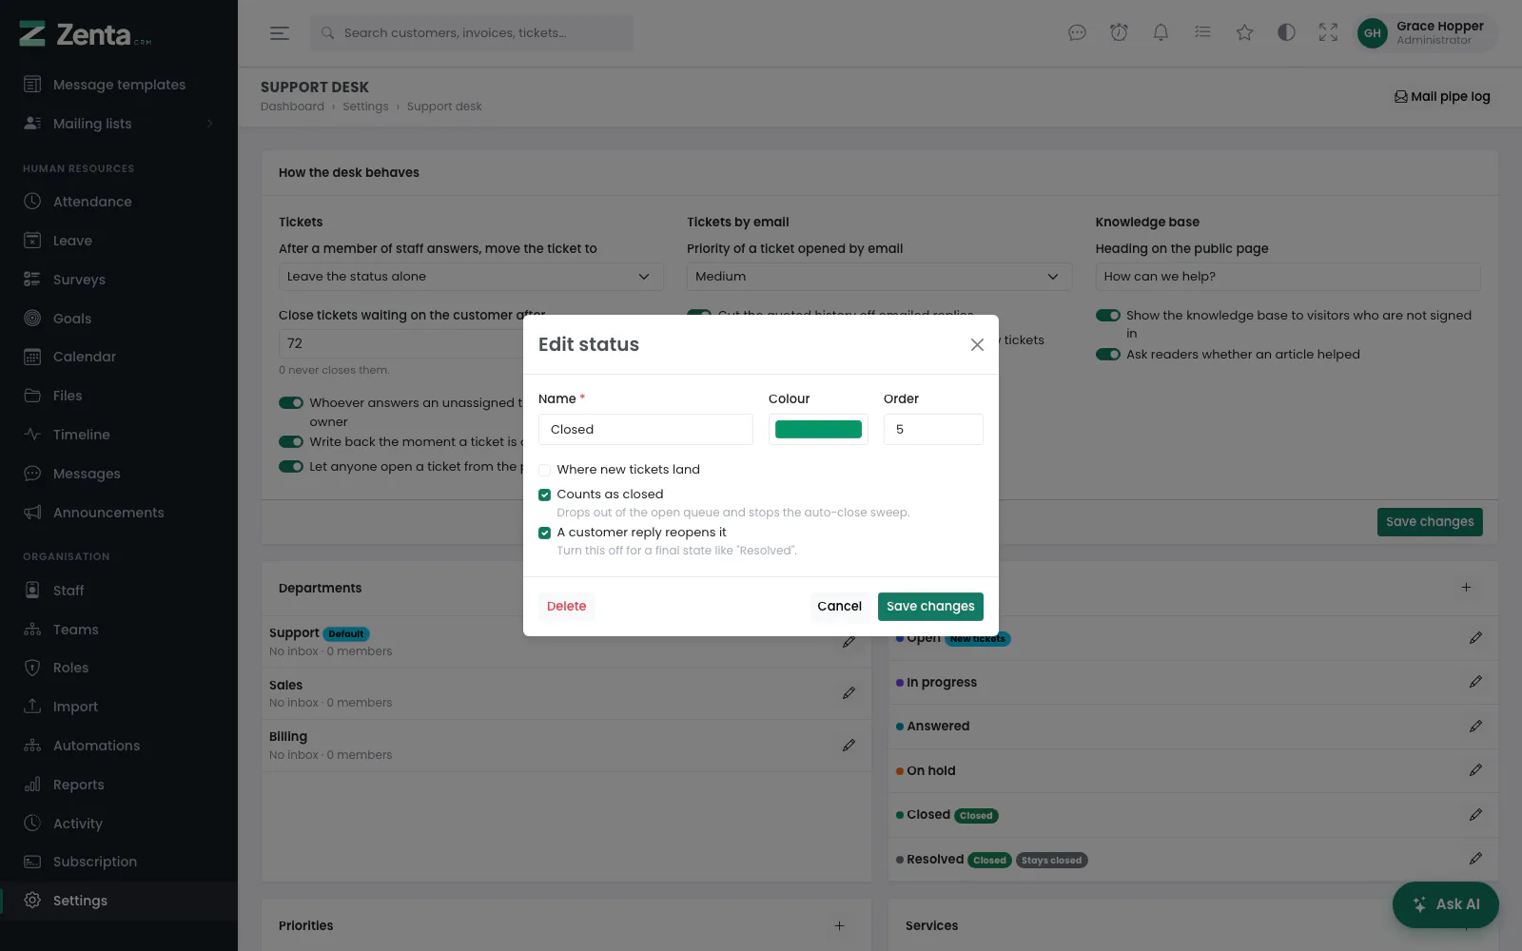Toggle 'Show the knowledge base to visitors' switch
This screenshot has width=1522, height=951.
tap(1107, 316)
